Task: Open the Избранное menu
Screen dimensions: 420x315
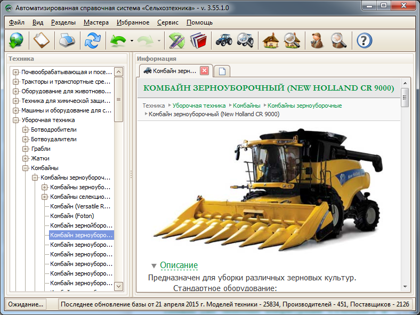Action: click(x=133, y=22)
